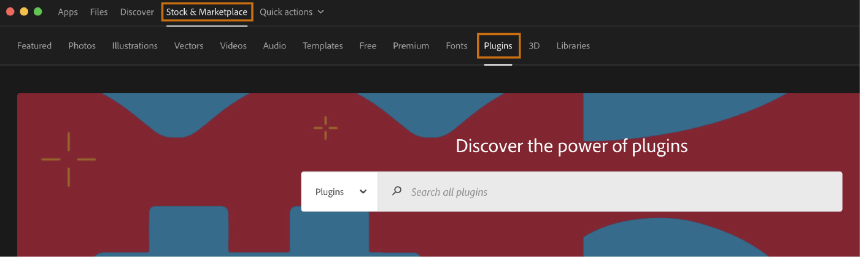This screenshot has height=257, width=860.
Task: Go to the Files section
Action: pyautogui.click(x=99, y=12)
